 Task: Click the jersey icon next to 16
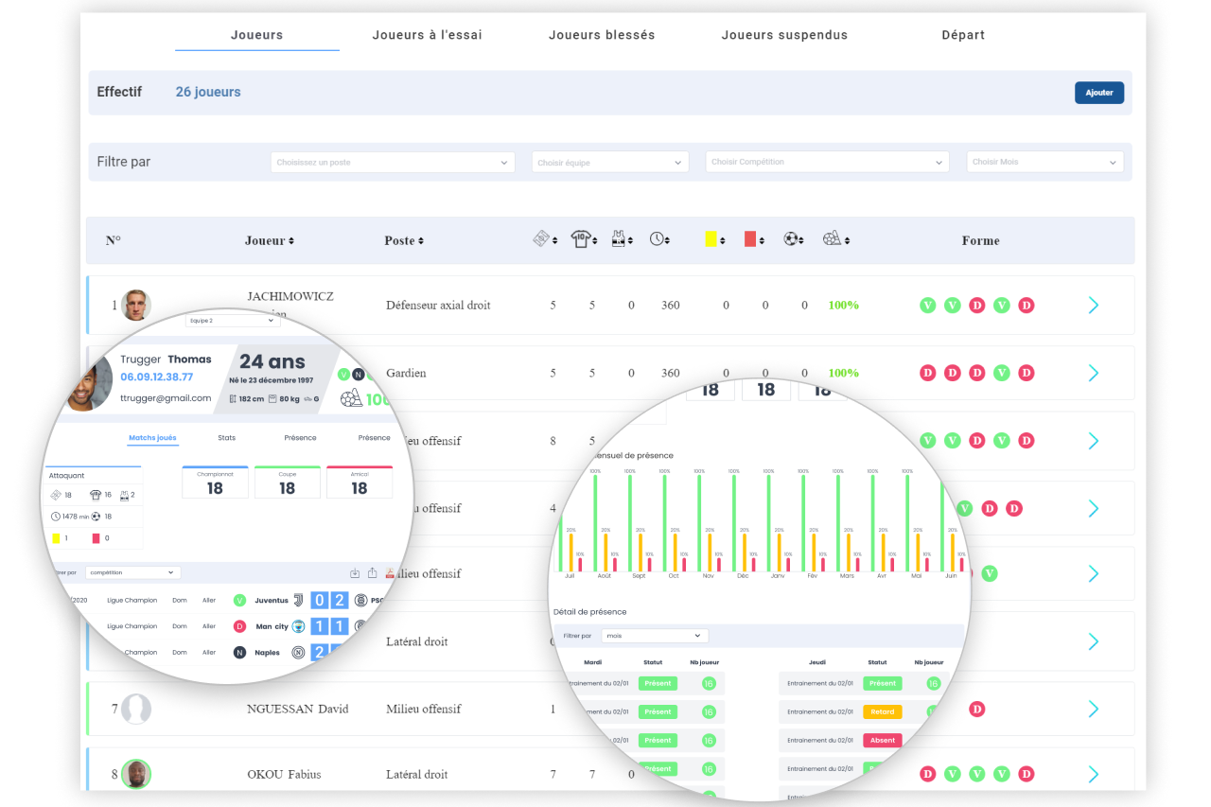[x=96, y=495]
